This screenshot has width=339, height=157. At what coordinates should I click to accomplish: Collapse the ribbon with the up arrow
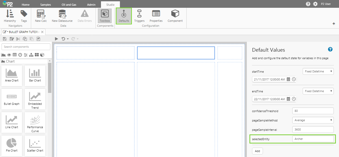(334, 24)
